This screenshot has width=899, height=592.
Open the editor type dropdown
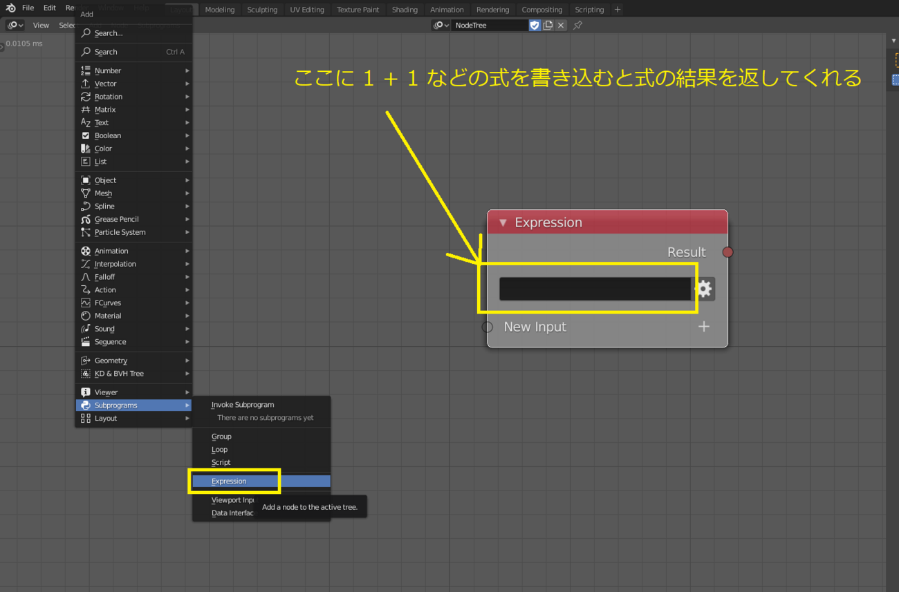pyautogui.click(x=15, y=26)
